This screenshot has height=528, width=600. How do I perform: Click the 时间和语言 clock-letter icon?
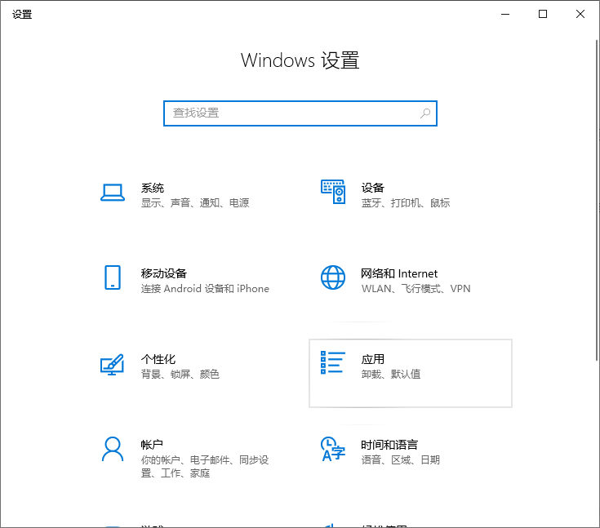tap(333, 449)
